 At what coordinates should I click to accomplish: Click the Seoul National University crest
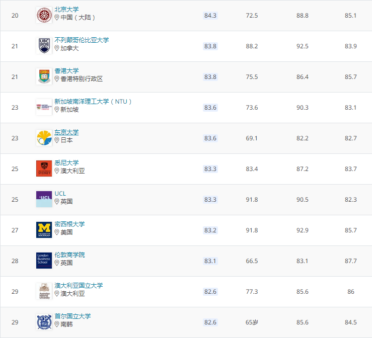pyautogui.click(x=44, y=322)
